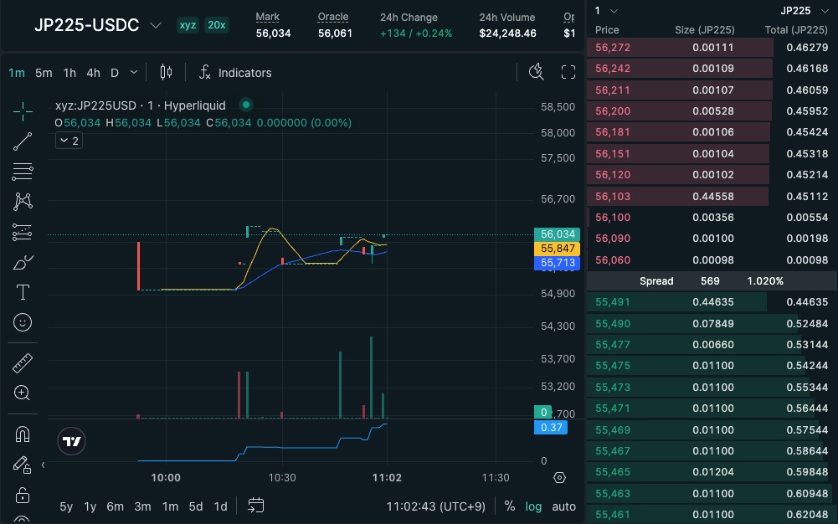Toggle auto scale mode

click(x=564, y=506)
